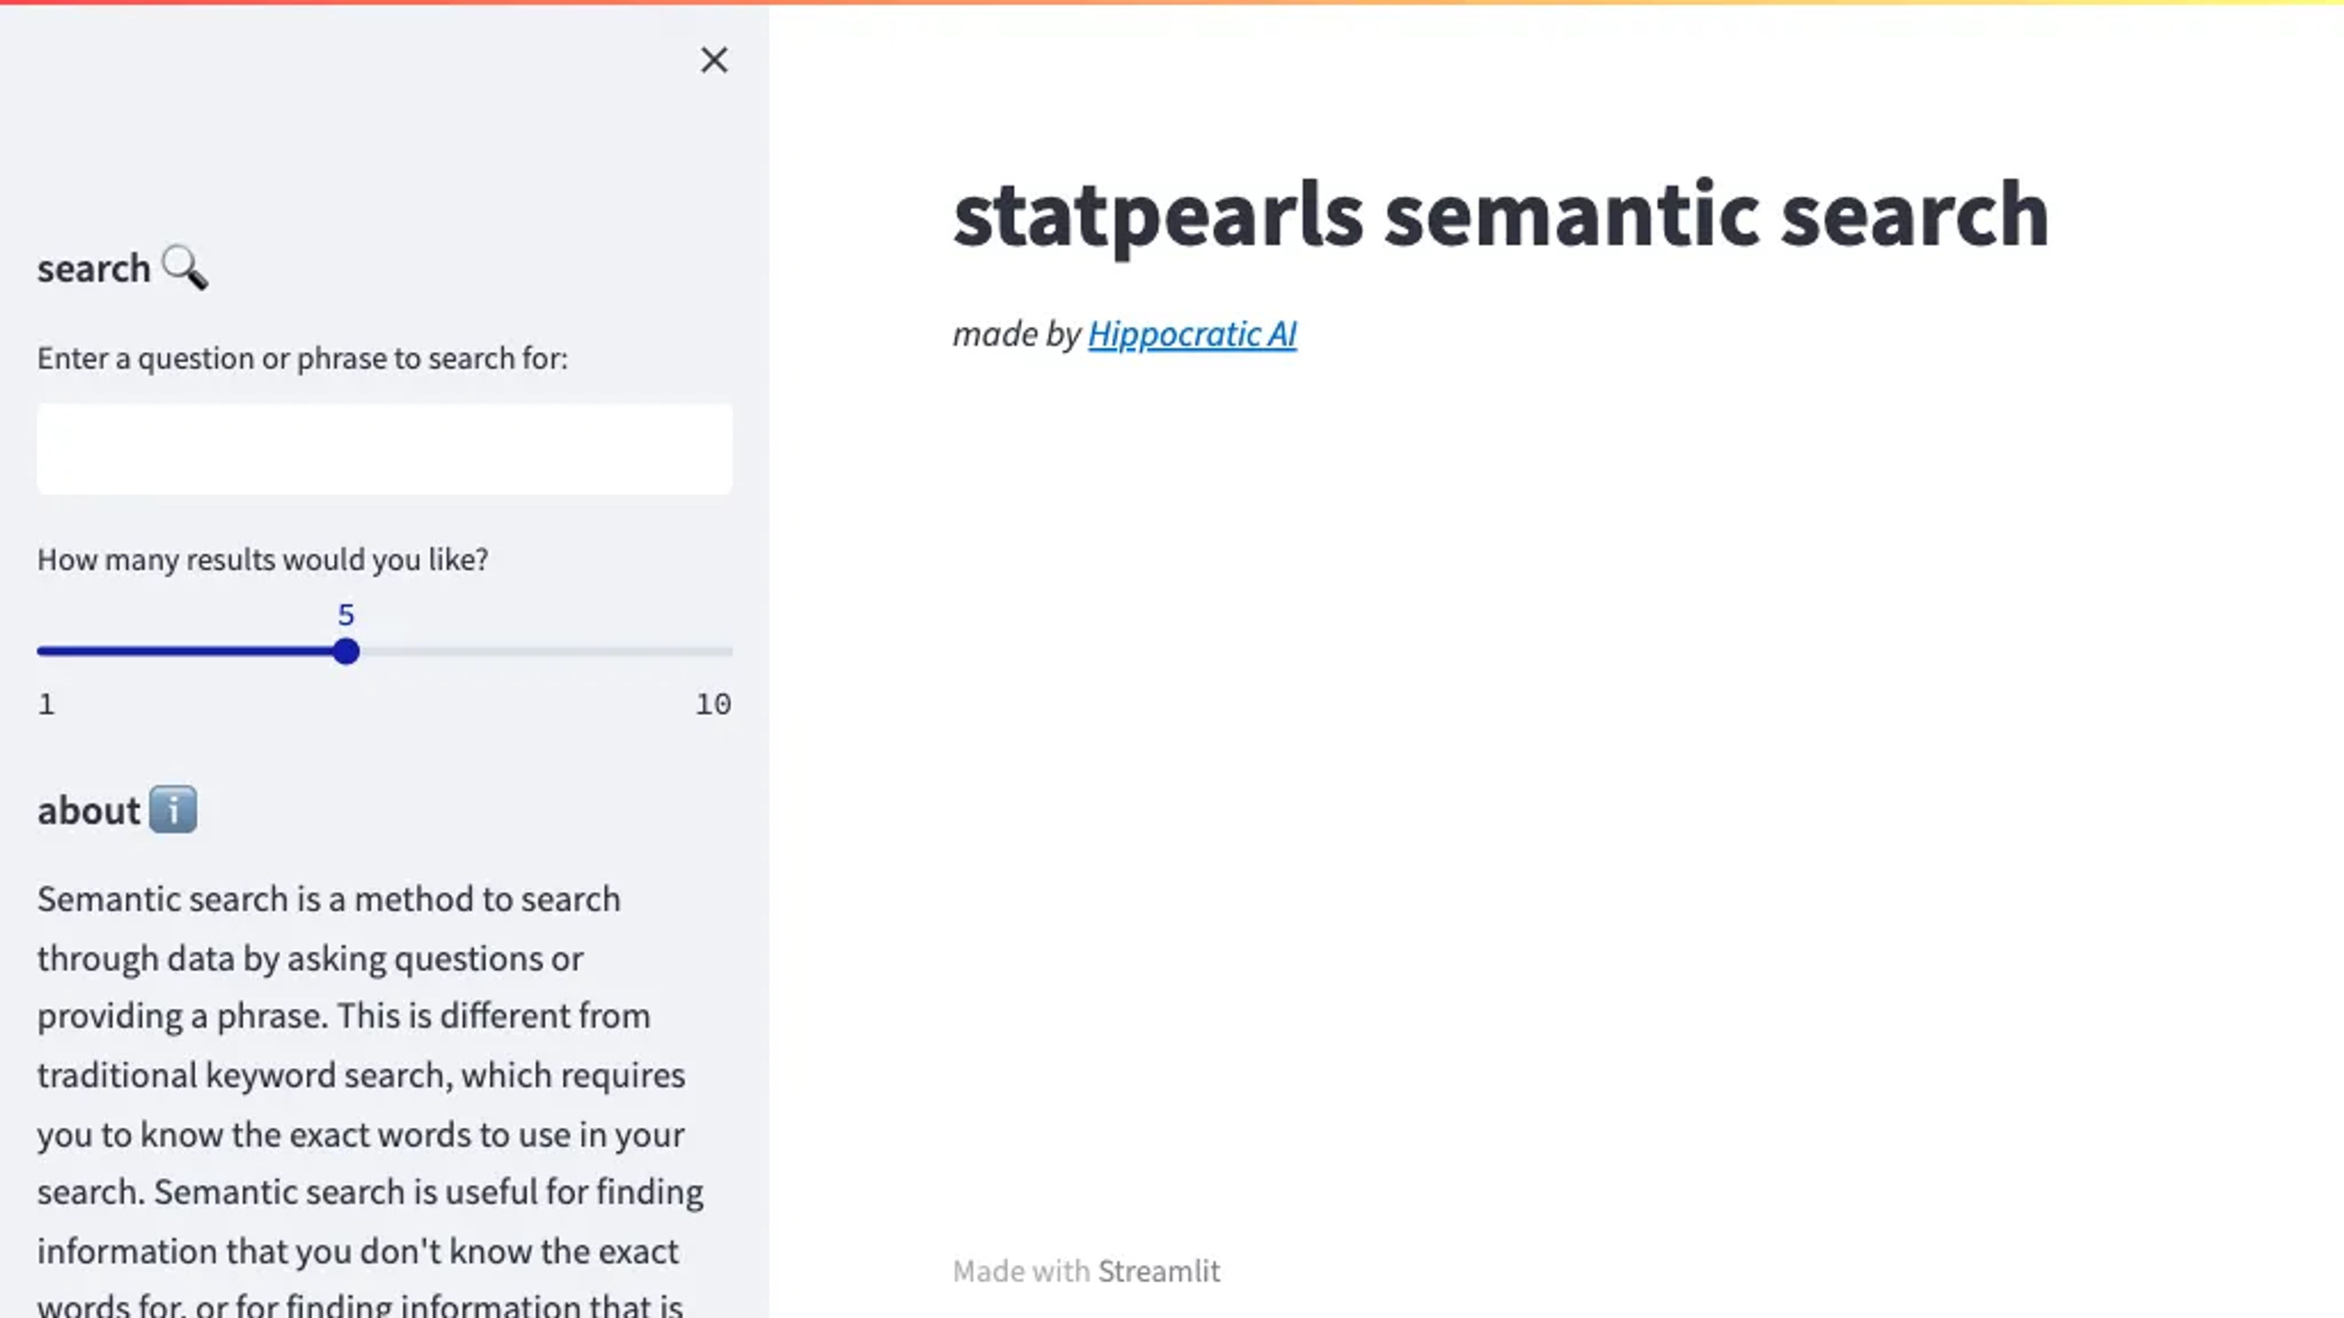2344x1318 pixels.
Task: Click the 'search' sidebar heading
Action: click(x=94, y=268)
